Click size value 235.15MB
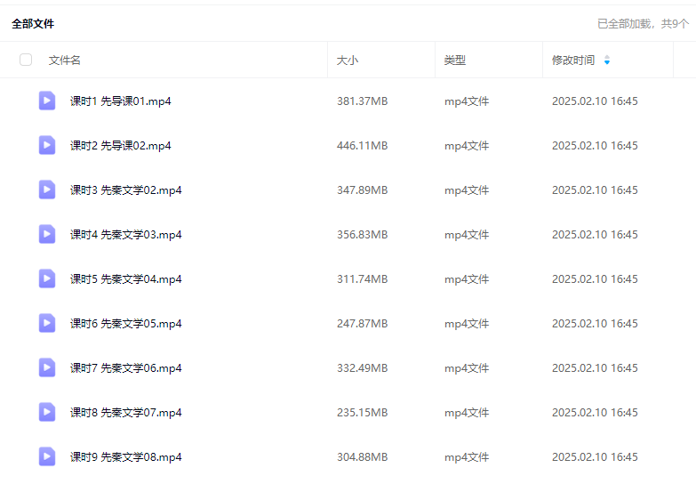This screenshot has width=696, height=492. pyautogui.click(x=362, y=413)
